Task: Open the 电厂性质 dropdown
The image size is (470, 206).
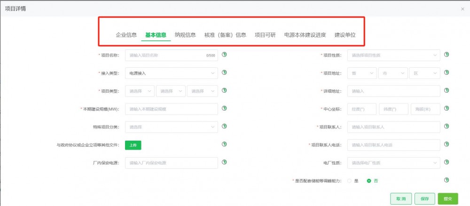Action: [x=393, y=163]
